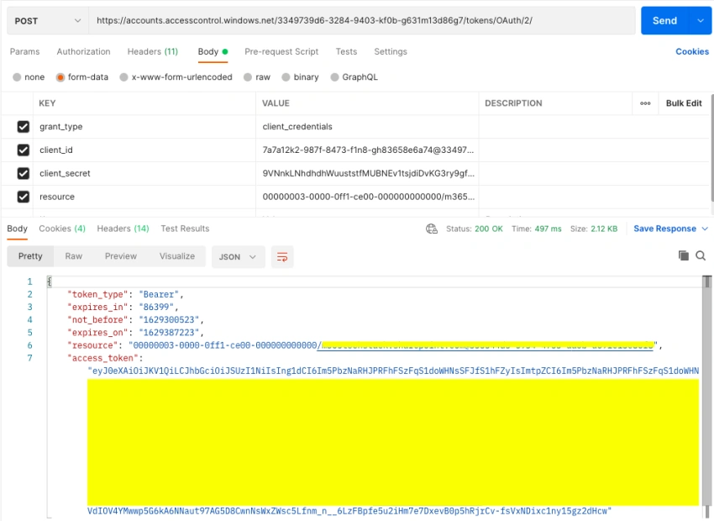Screen dimensions: 714x521
Task: Uncheck the resource row checkbox
Action: [24, 197]
